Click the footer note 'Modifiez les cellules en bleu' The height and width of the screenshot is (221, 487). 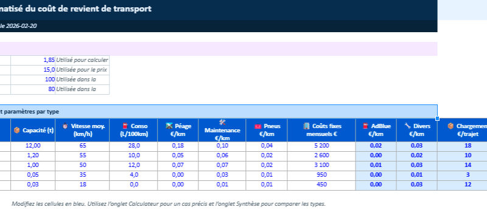tap(49, 204)
